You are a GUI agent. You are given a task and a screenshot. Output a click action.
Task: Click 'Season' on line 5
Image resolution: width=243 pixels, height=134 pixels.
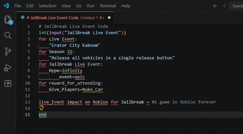coord(56,52)
